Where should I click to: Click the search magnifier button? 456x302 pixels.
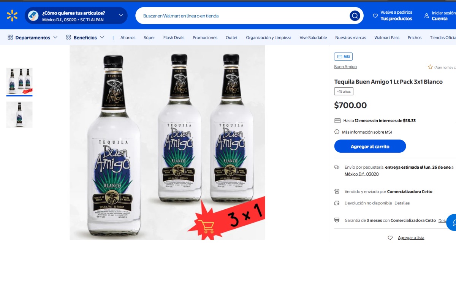(x=355, y=16)
